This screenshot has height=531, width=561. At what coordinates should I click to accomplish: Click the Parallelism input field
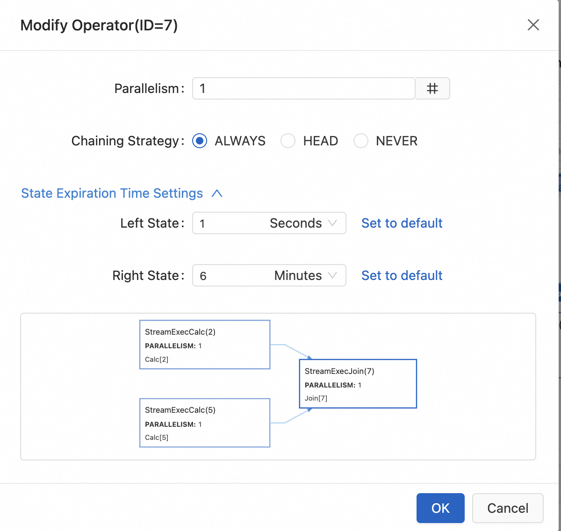(x=303, y=88)
